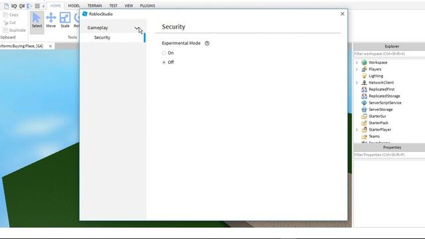Click the Properties panel header
The width and height of the screenshot is (425, 239).
389,147
